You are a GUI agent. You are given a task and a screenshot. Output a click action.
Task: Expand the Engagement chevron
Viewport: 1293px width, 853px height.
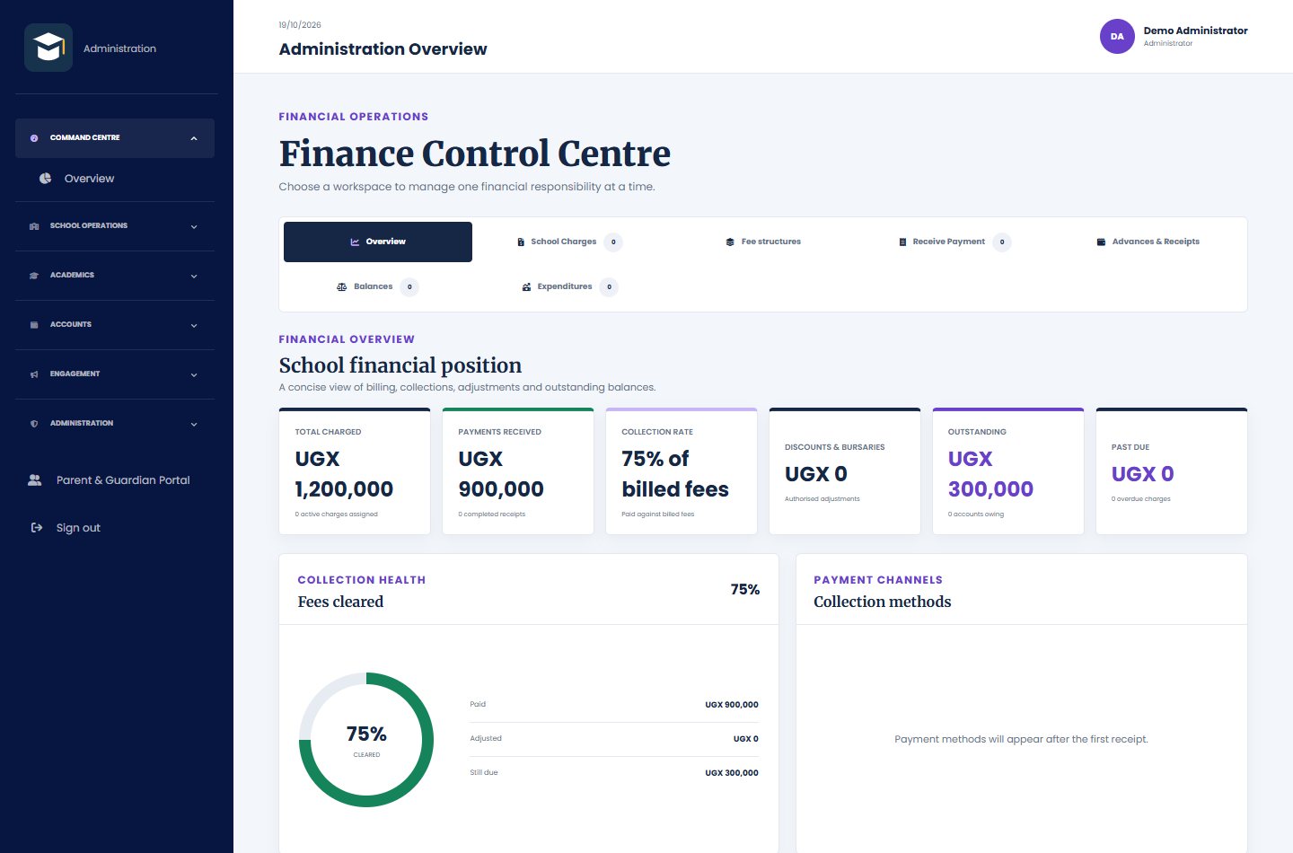[x=194, y=374]
